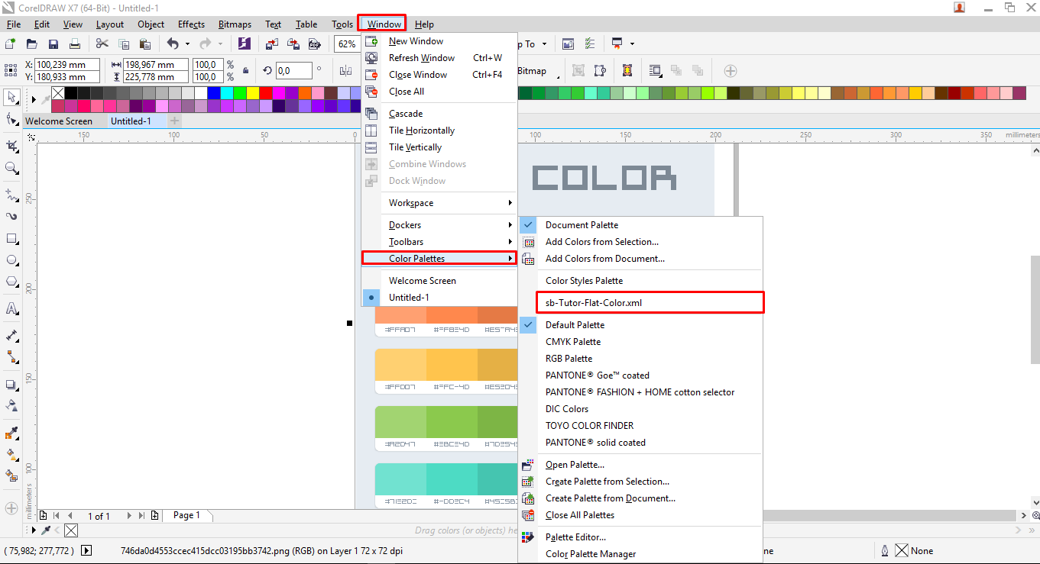The height and width of the screenshot is (564, 1040).
Task: Select the Freehand tool in toolbox
Action: coord(11,195)
